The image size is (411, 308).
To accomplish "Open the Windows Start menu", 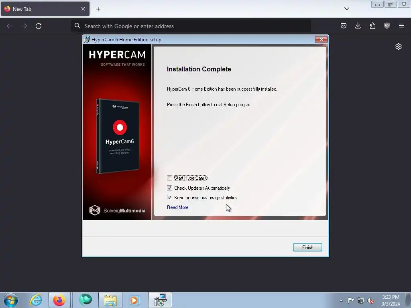I will (11, 300).
